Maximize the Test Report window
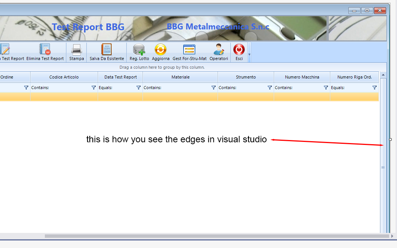Screen dimensions: 397x248 [367, 11]
